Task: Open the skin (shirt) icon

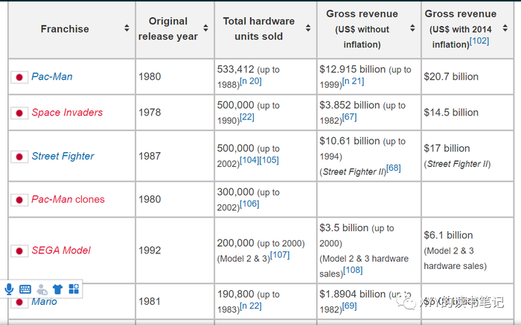Action: [57, 289]
